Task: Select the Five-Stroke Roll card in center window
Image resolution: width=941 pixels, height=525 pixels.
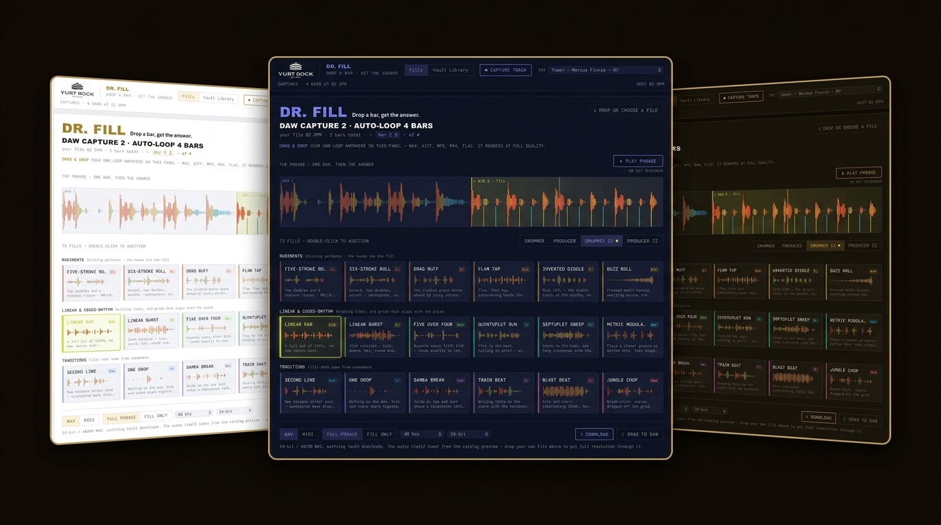Action: point(311,282)
